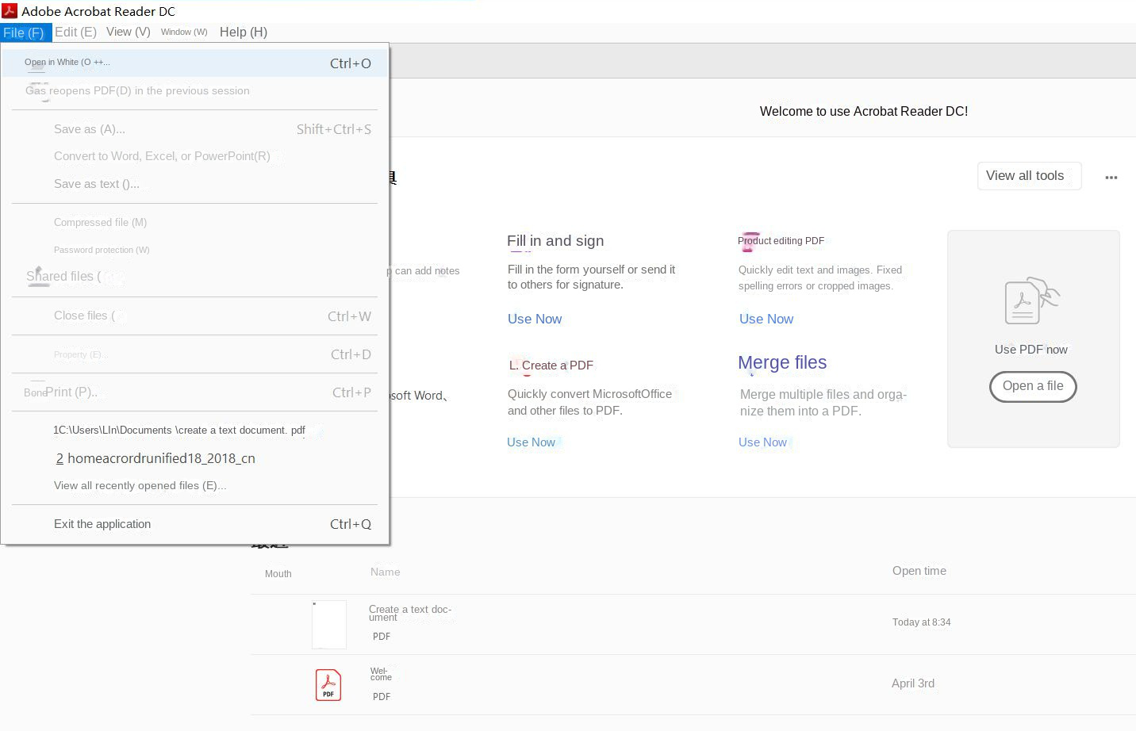Open recent file create a text document.pdf
The image size is (1136, 731).
tap(194, 431)
